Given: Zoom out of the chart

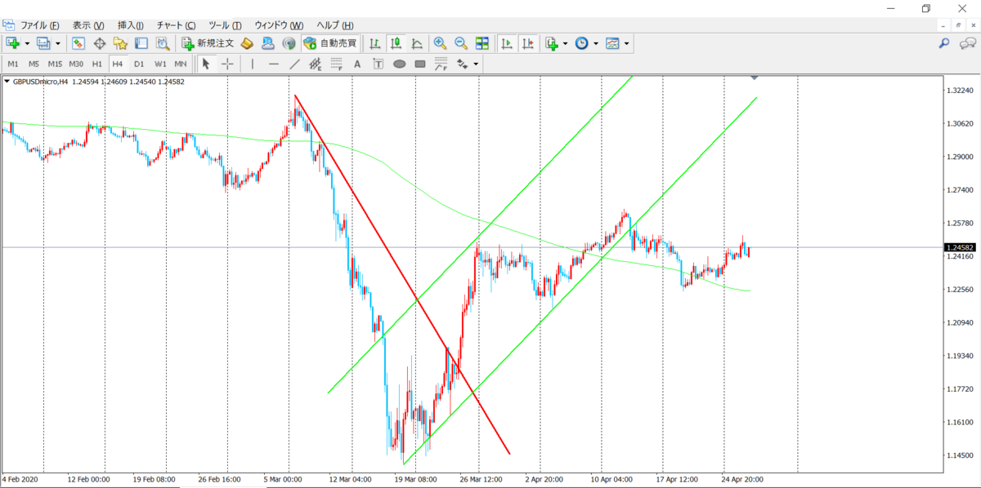Looking at the screenshot, I should [x=461, y=43].
